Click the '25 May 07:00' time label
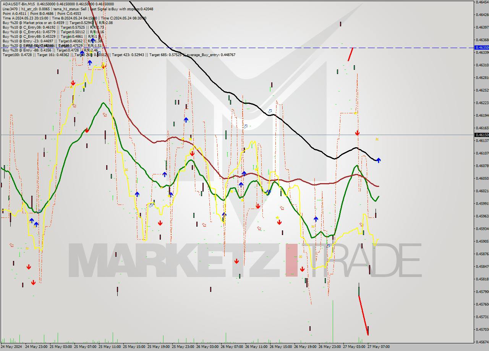The height and width of the screenshot is (351, 489). [x=85, y=347]
